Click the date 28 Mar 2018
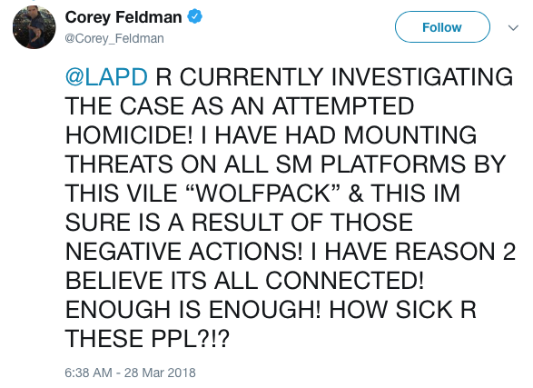 [160, 373]
